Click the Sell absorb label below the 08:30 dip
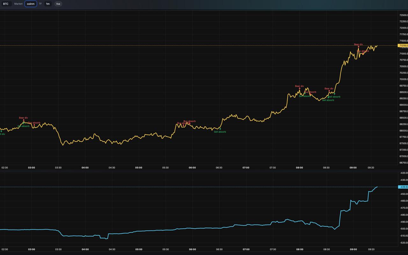408x255 pixels. [328, 100]
